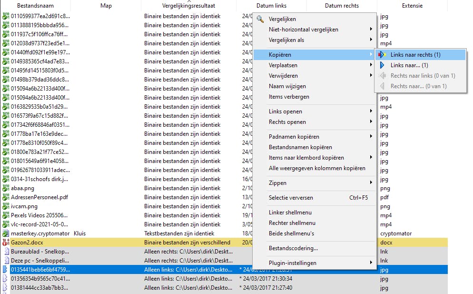This screenshot has height=294, width=473.
Task: Expand the Padnamen kopiëren submenu arrow
Action: tap(371, 137)
